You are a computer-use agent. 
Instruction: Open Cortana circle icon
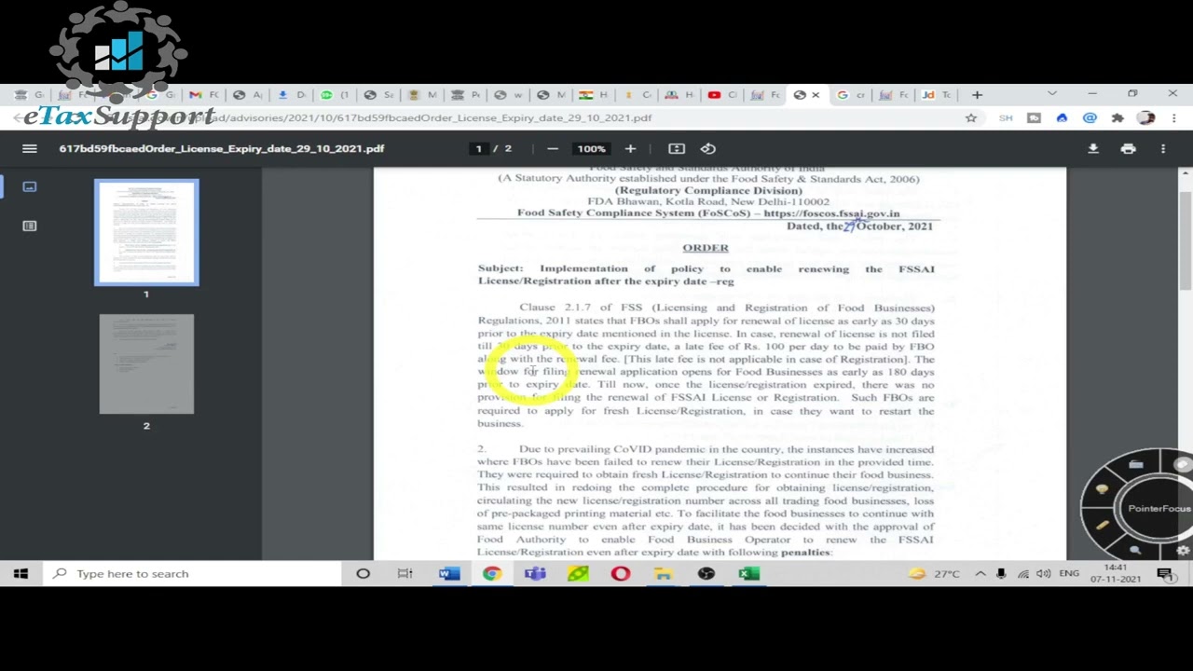[363, 573]
